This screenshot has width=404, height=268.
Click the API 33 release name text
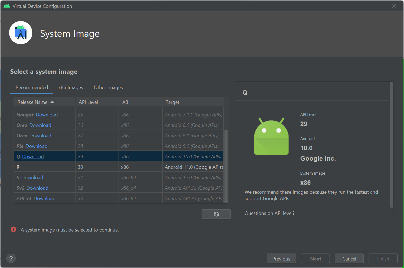24,198
